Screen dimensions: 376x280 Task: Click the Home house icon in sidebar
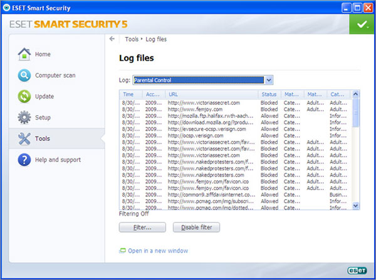[24, 54]
